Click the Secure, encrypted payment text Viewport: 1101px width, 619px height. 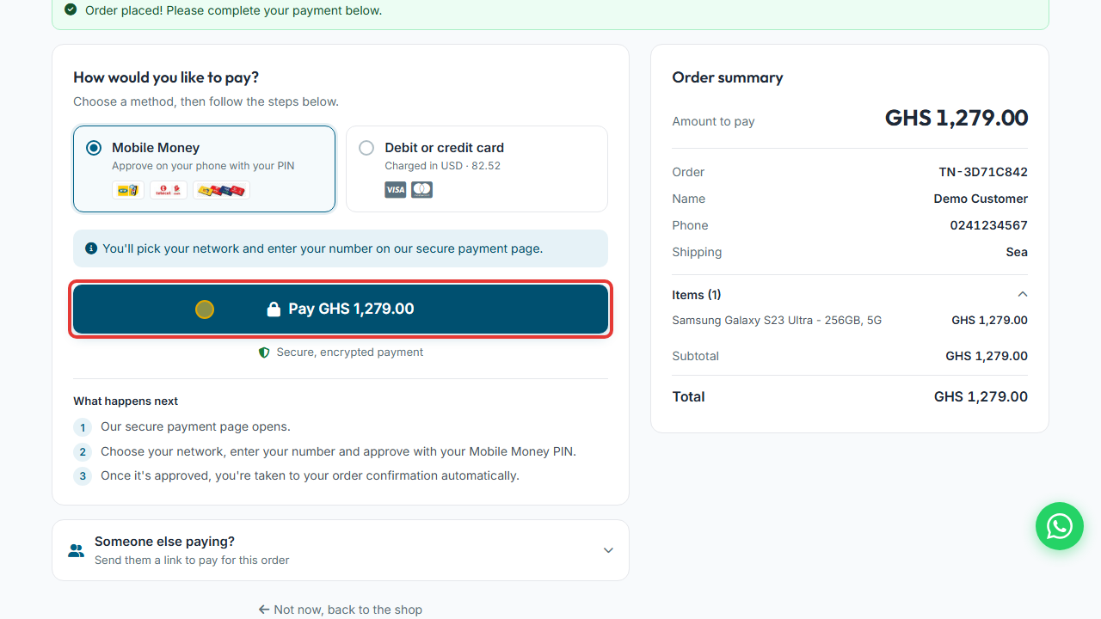[350, 352]
